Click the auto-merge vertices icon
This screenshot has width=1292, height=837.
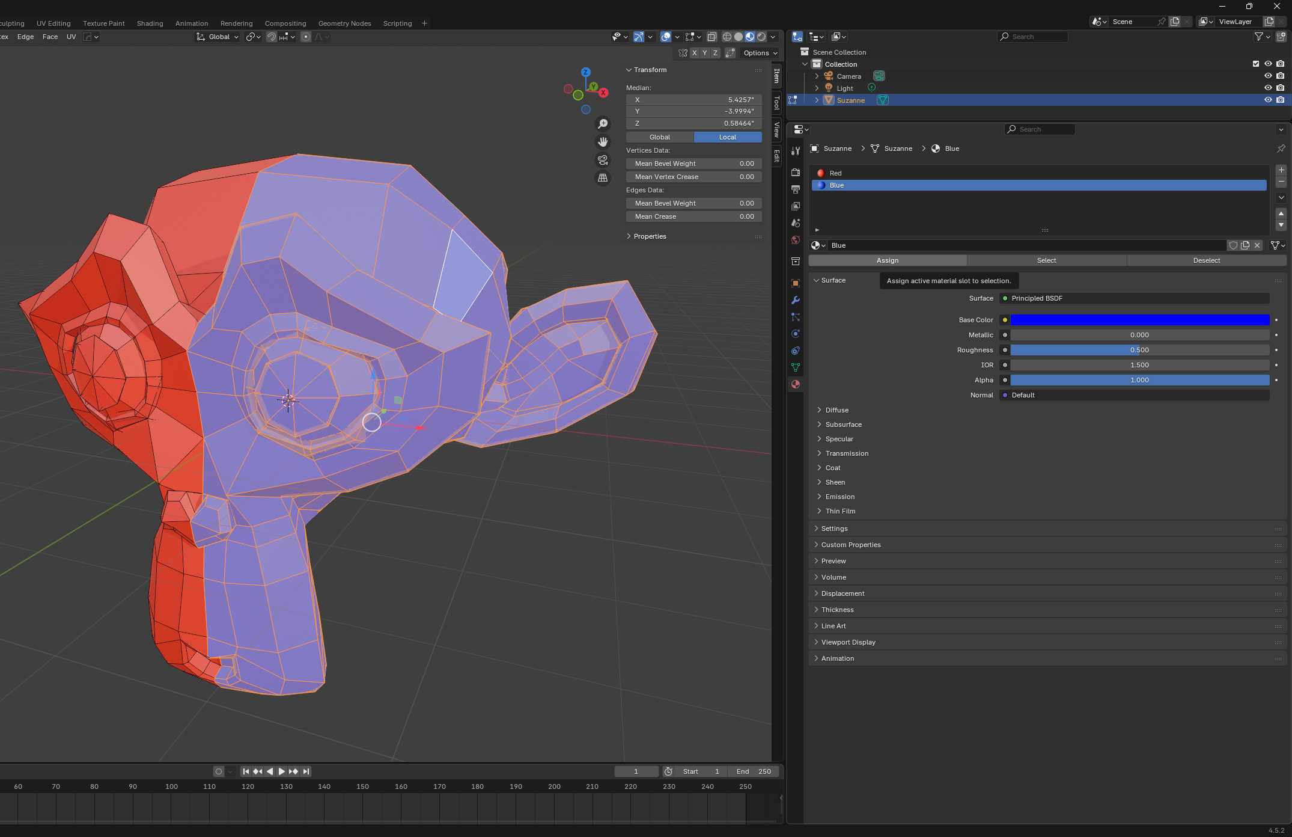pyautogui.click(x=730, y=53)
